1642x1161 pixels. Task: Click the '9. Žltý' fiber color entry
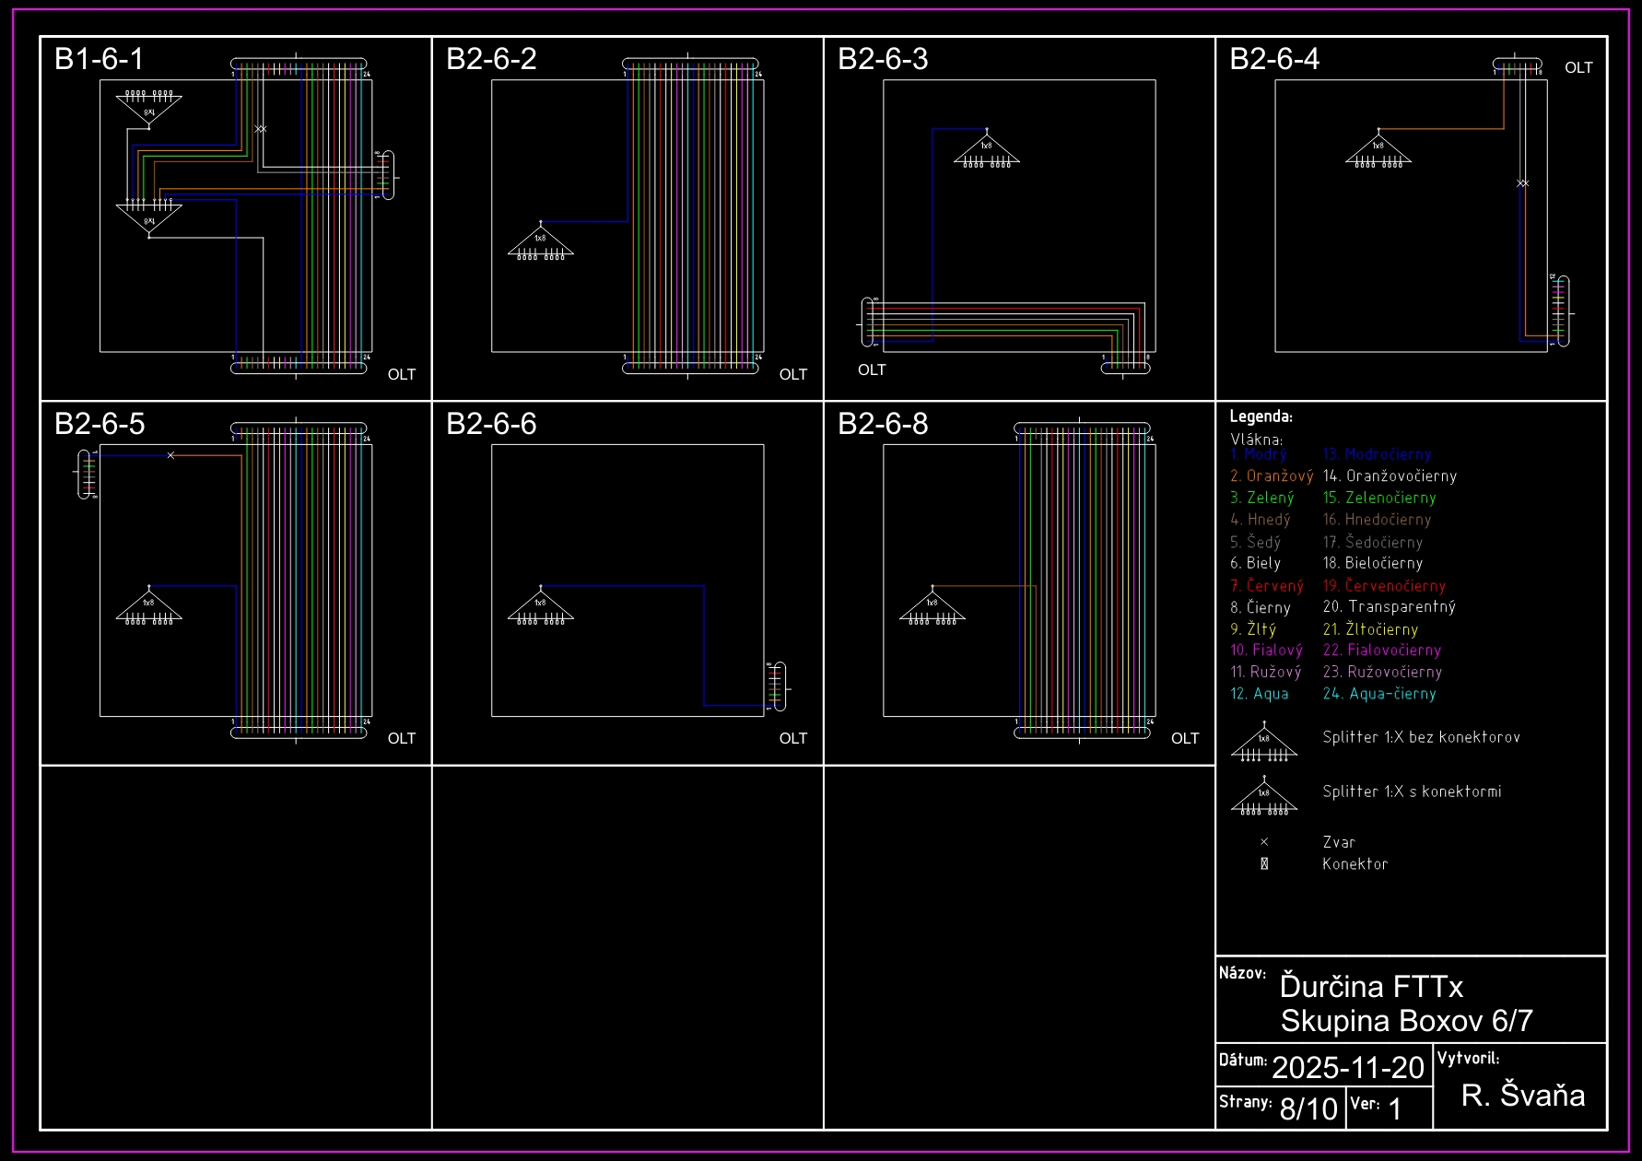[1253, 629]
